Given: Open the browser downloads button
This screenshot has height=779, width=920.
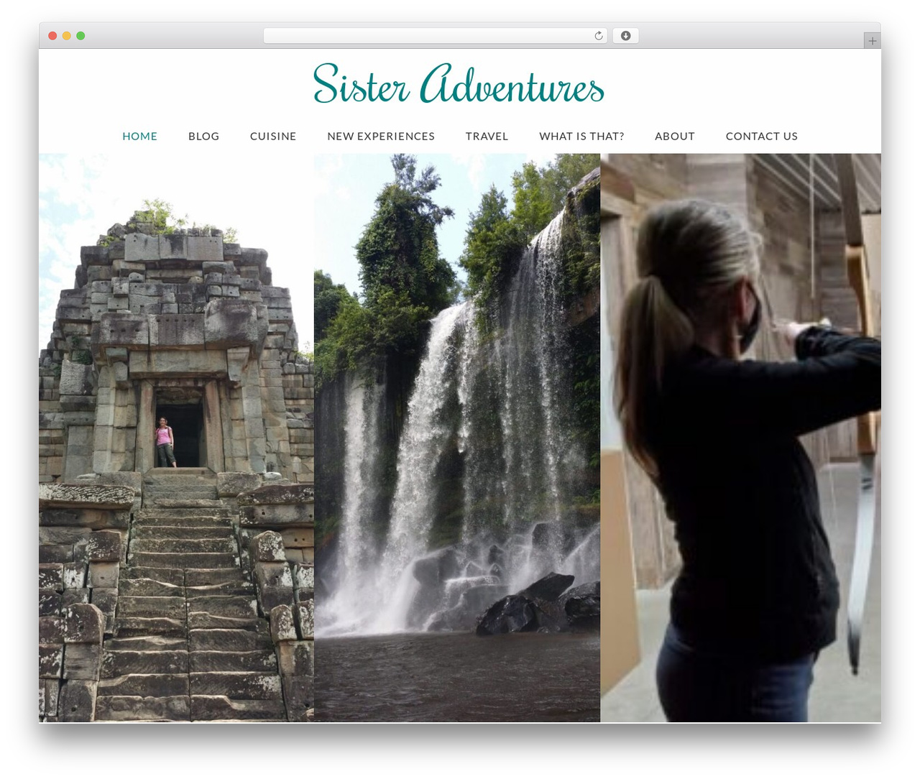Looking at the screenshot, I should (625, 36).
